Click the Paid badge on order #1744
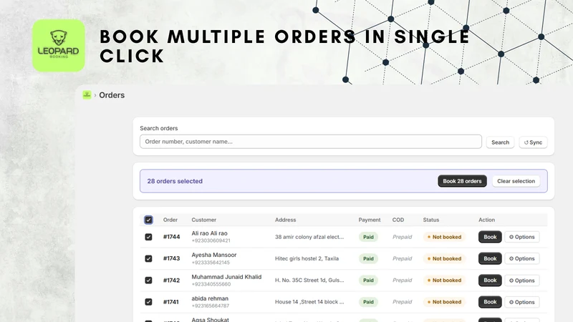 tap(368, 237)
